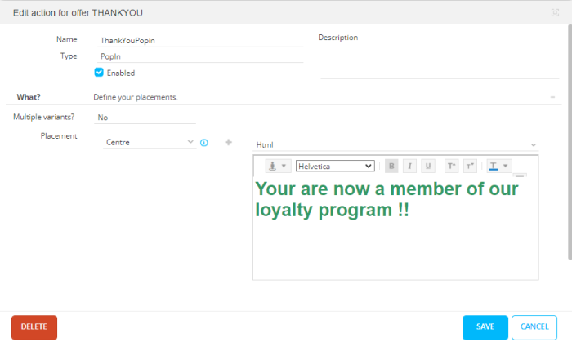Open the Helvetica font dropdown

tap(335, 166)
